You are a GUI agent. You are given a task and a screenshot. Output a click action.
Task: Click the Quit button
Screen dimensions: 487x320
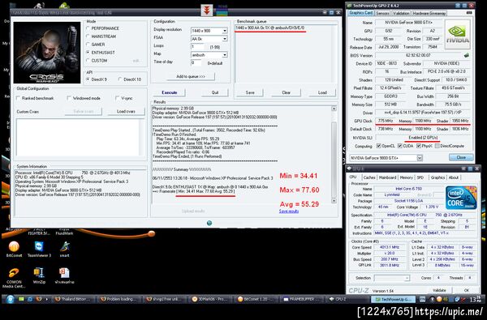click(x=215, y=92)
